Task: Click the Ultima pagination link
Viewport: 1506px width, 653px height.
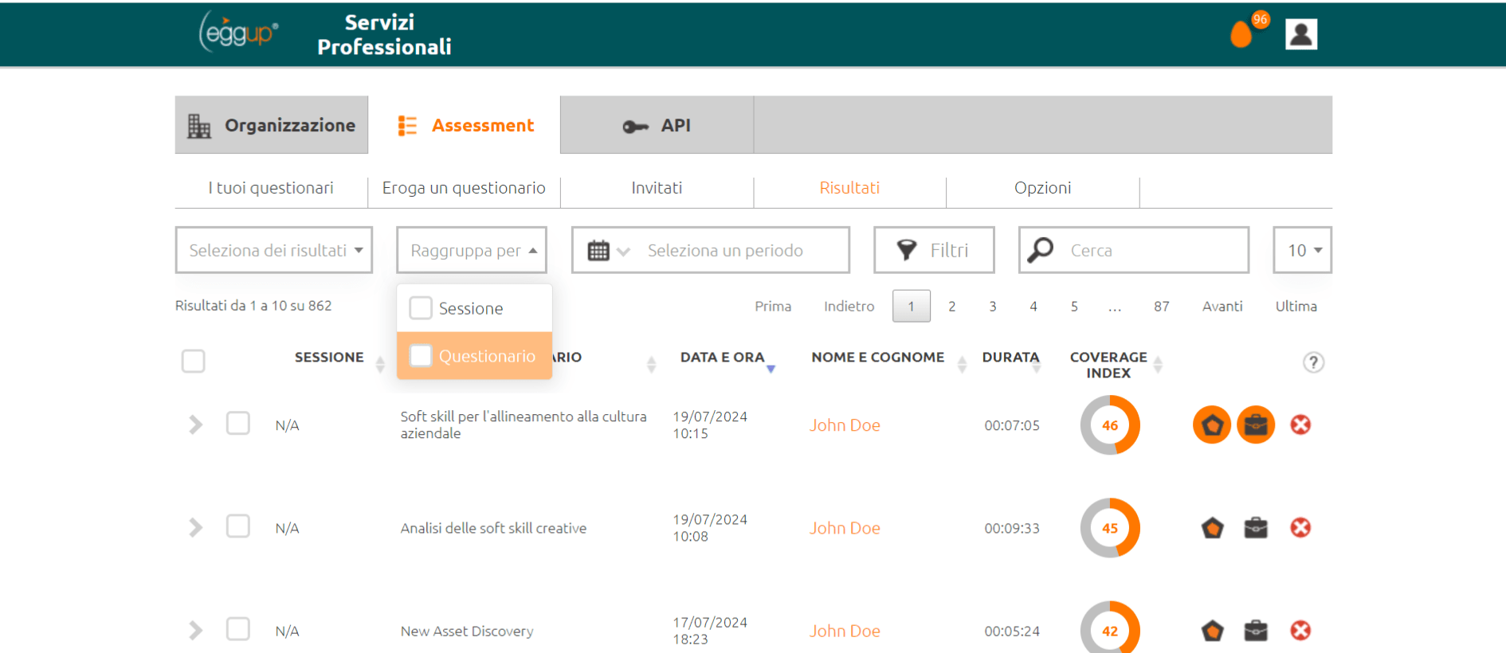Action: [x=1296, y=307]
